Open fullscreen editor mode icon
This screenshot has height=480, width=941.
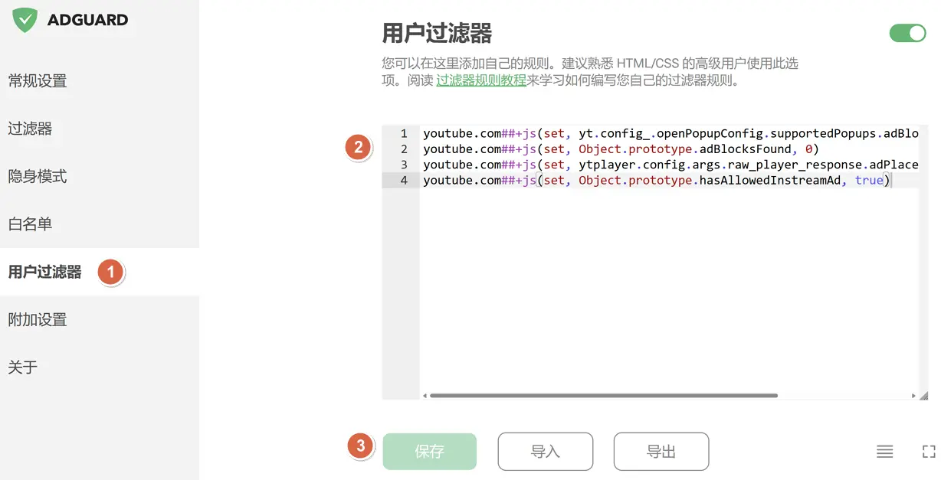(929, 452)
